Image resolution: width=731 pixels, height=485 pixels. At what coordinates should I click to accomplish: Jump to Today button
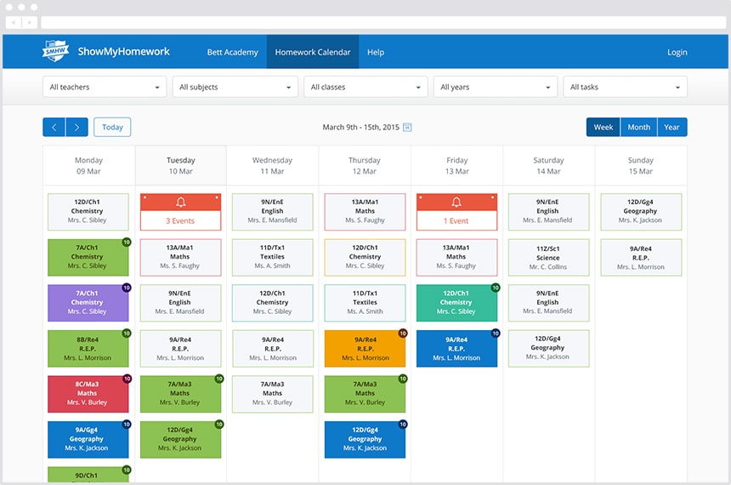[x=112, y=127]
